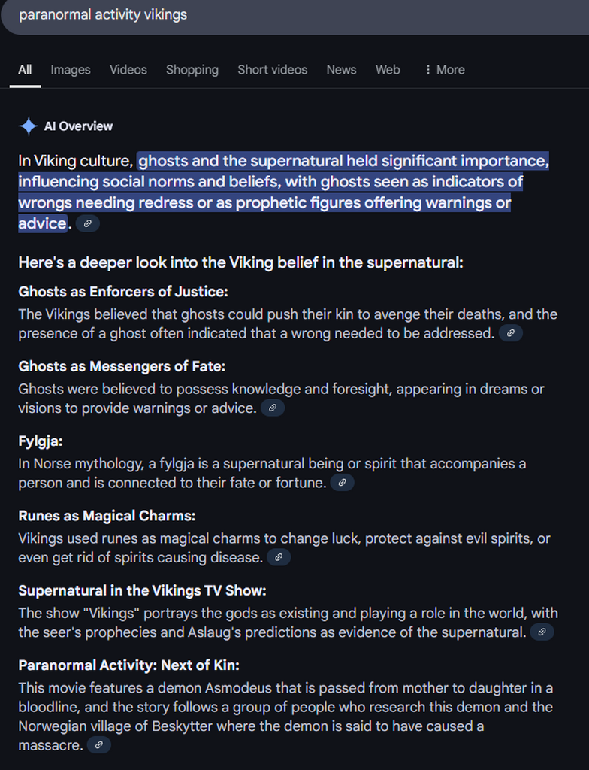Select the All results tab
Screen dimensions: 589x770
[x=25, y=70]
